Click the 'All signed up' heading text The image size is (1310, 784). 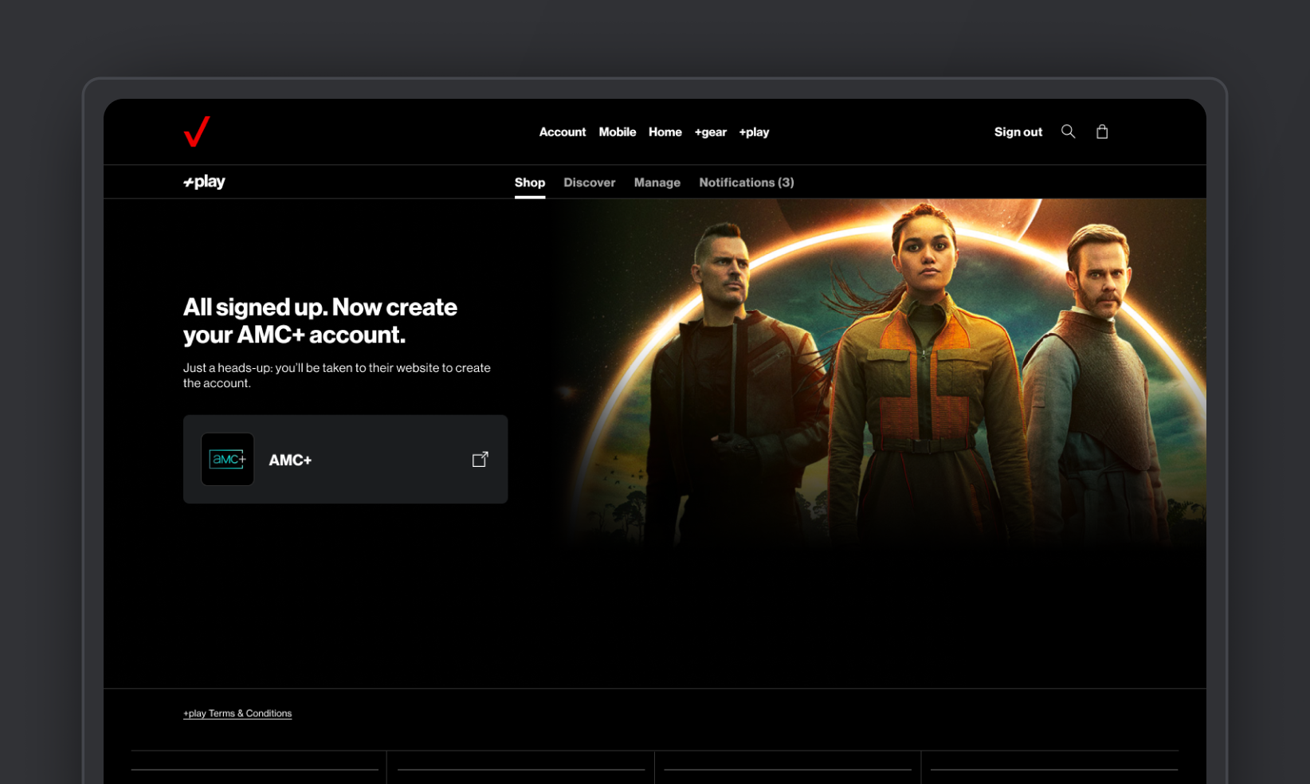[320, 320]
